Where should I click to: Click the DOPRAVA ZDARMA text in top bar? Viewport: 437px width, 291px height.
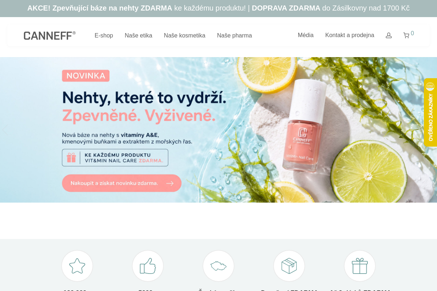point(286,8)
